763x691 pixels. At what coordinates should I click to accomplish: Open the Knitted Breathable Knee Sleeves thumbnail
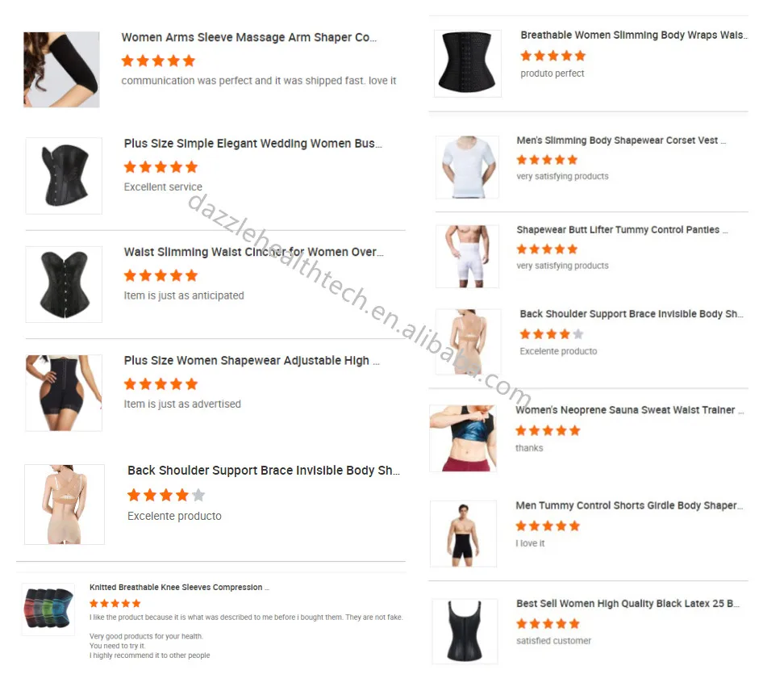(x=48, y=609)
